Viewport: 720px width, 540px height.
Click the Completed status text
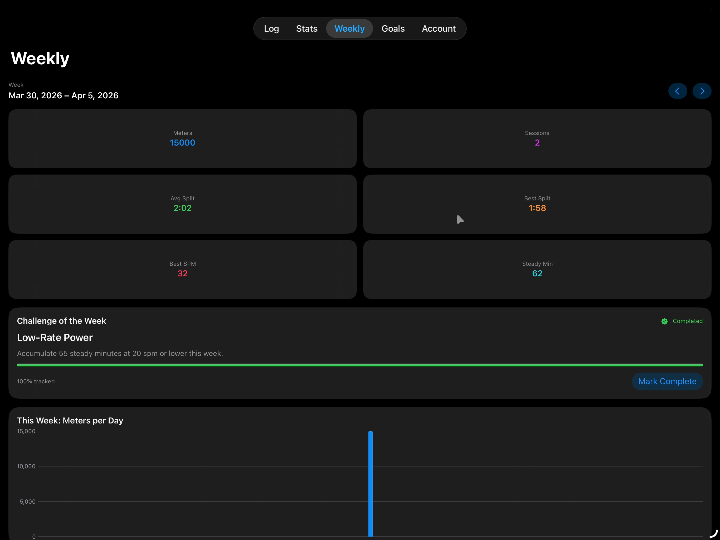687,321
